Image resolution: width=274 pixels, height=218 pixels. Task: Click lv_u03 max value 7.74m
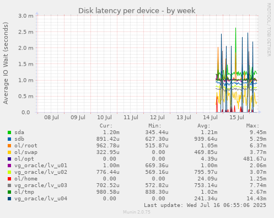pyautogui.click(x=258, y=185)
